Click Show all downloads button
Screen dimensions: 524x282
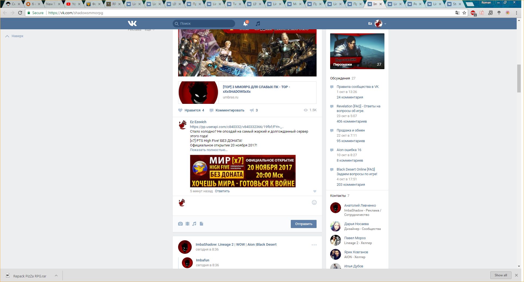501,275
